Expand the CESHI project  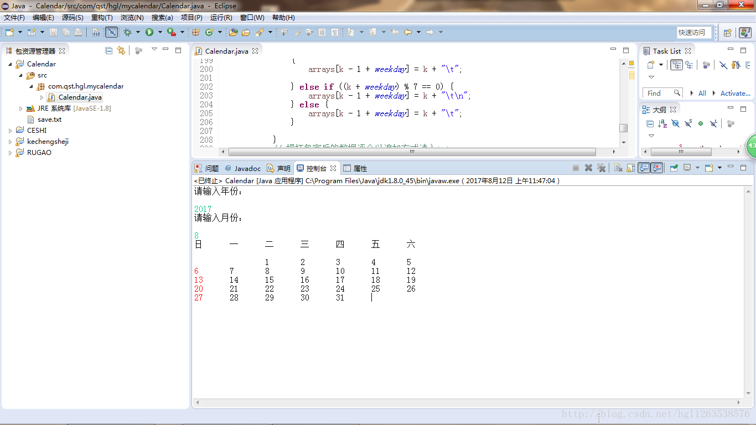(10, 131)
